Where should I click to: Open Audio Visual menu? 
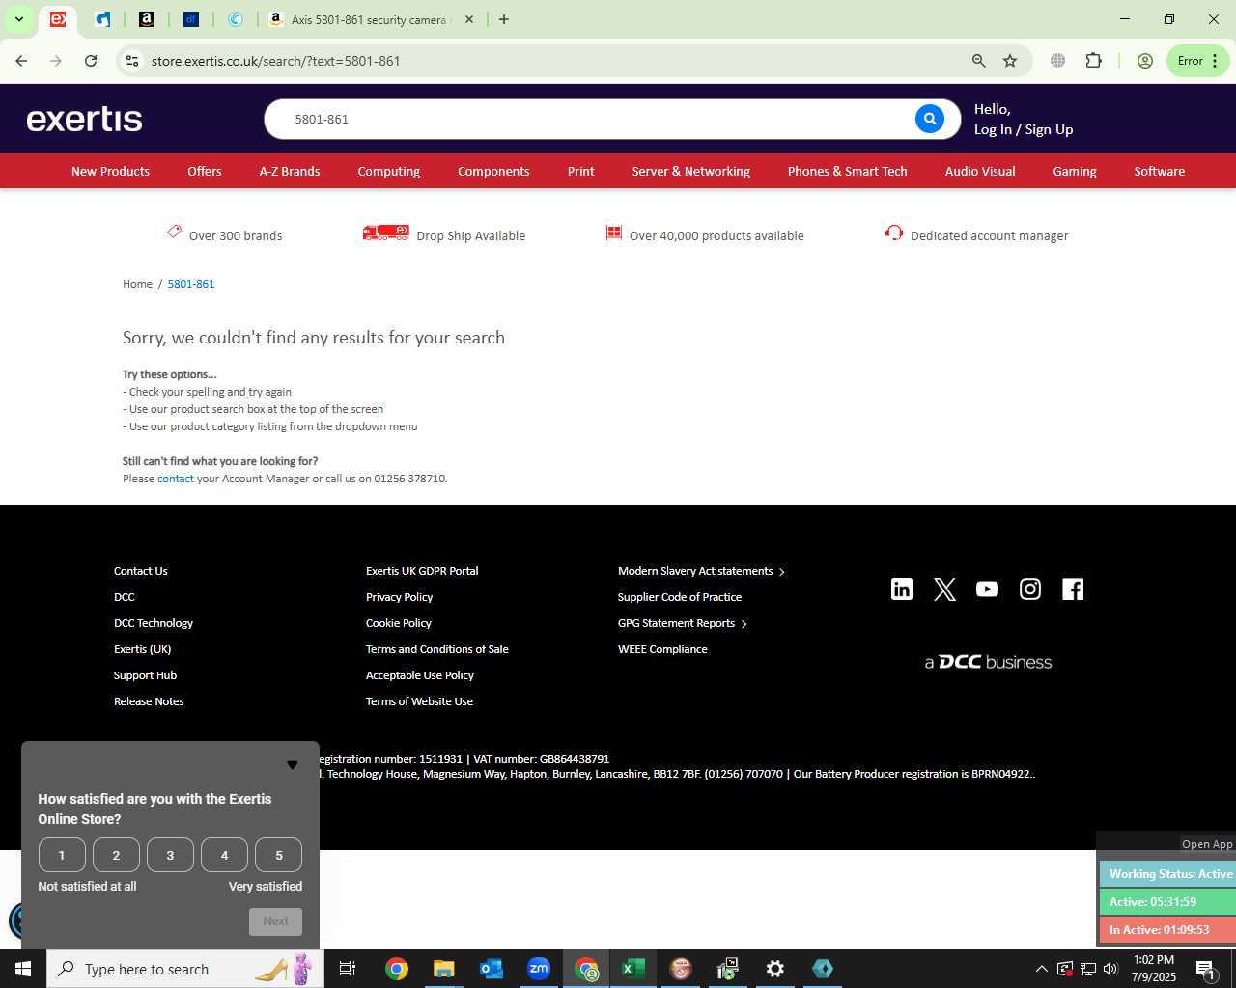(x=980, y=171)
